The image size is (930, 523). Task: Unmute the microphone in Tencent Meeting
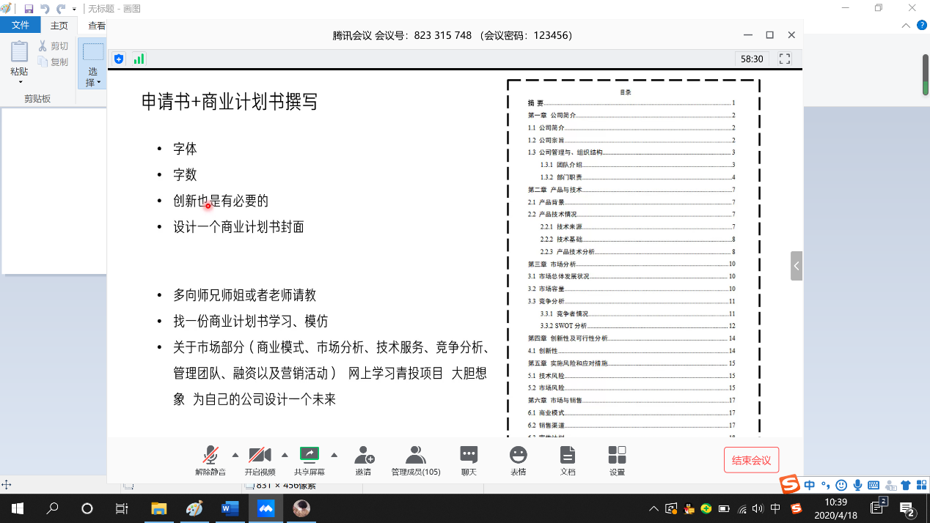click(x=210, y=456)
